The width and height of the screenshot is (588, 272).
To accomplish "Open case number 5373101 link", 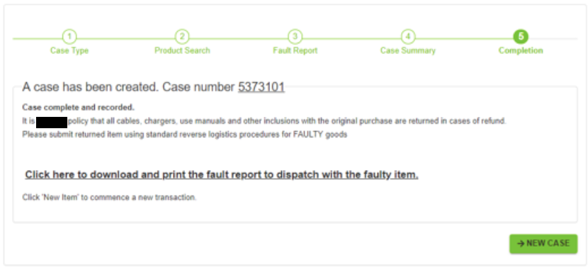I will coord(261,87).
